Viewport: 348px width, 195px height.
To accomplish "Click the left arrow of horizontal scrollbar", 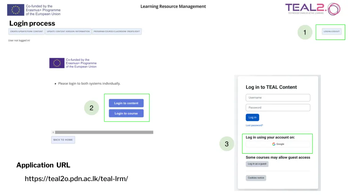I will pyautogui.click(x=53, y=132).
